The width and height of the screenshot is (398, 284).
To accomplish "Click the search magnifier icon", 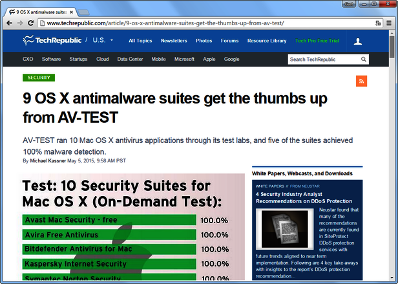I will tap(364, 60).
